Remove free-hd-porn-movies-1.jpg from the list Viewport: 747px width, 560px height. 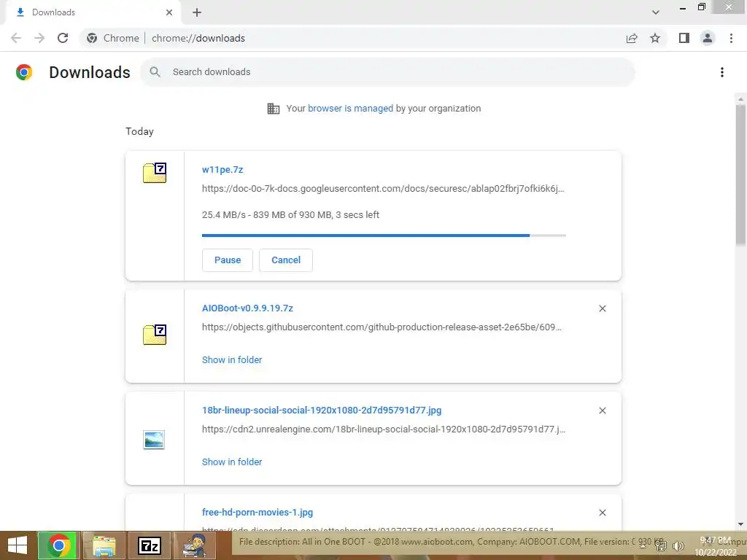[x=602, y=513]
